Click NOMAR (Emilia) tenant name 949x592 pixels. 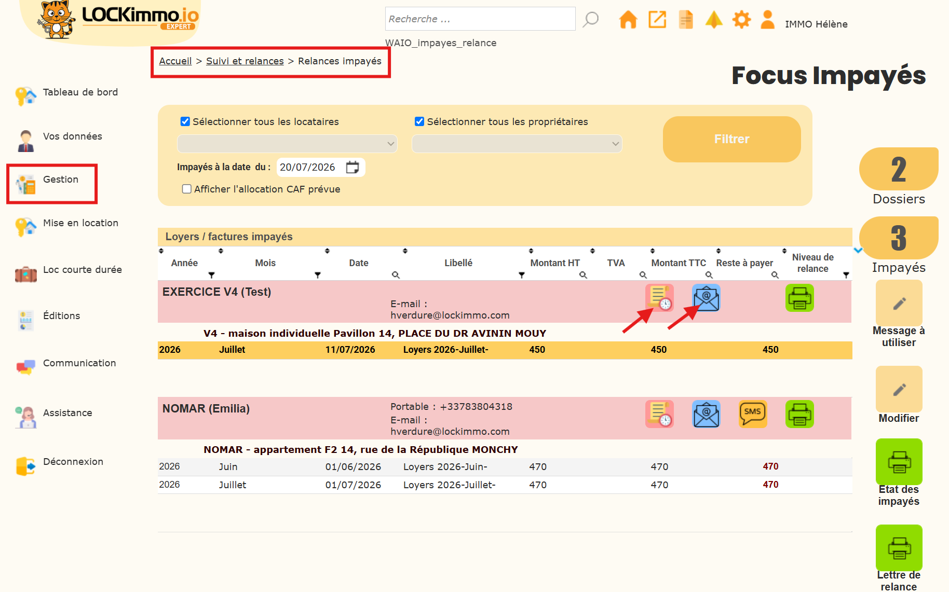tap(206, 408)
